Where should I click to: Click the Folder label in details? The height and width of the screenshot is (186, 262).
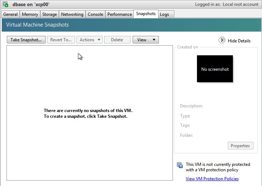[187, 135]
